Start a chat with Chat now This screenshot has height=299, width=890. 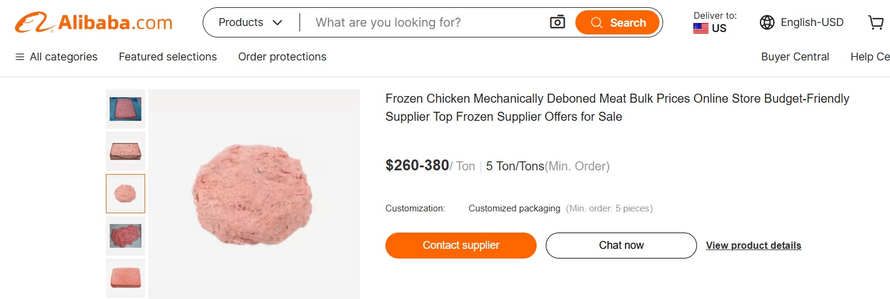[x=621, y=245]
